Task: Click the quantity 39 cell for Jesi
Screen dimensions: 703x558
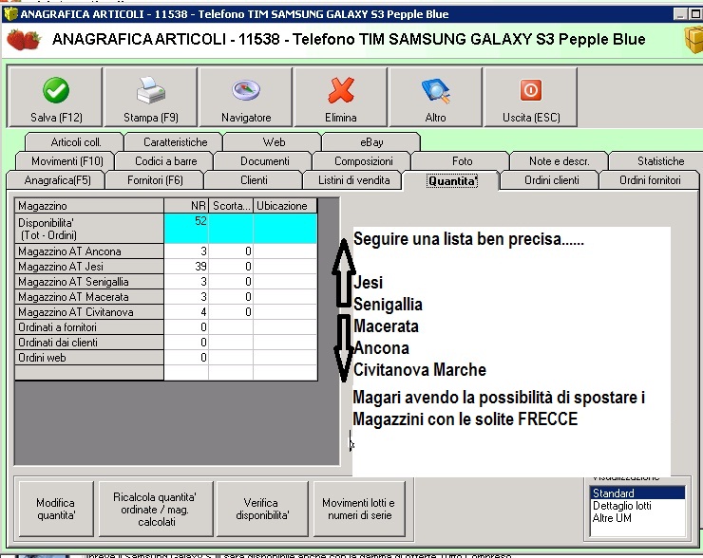Action: click(x=186, y=267)
